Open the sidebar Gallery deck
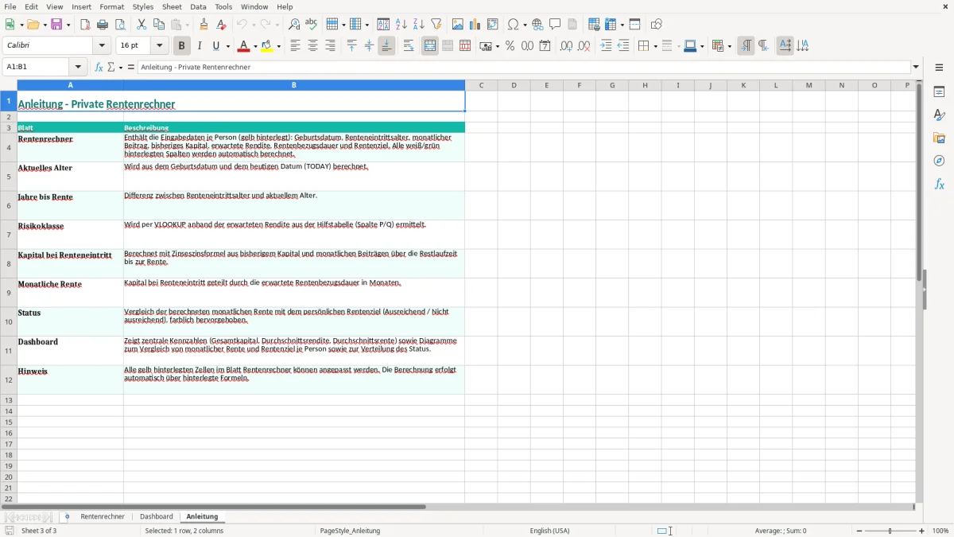The height and width of the screenshot is (537, 954). (939, 138)
